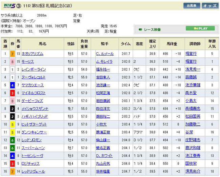Click yellow frame 5 badge for ヒットザターゲット
This screenshot has width=220, height=177.
click(12, 124)
